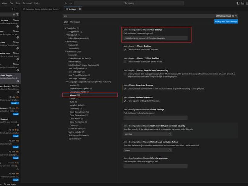Open gear for the Java Compiler Support extension

point(18,125)
